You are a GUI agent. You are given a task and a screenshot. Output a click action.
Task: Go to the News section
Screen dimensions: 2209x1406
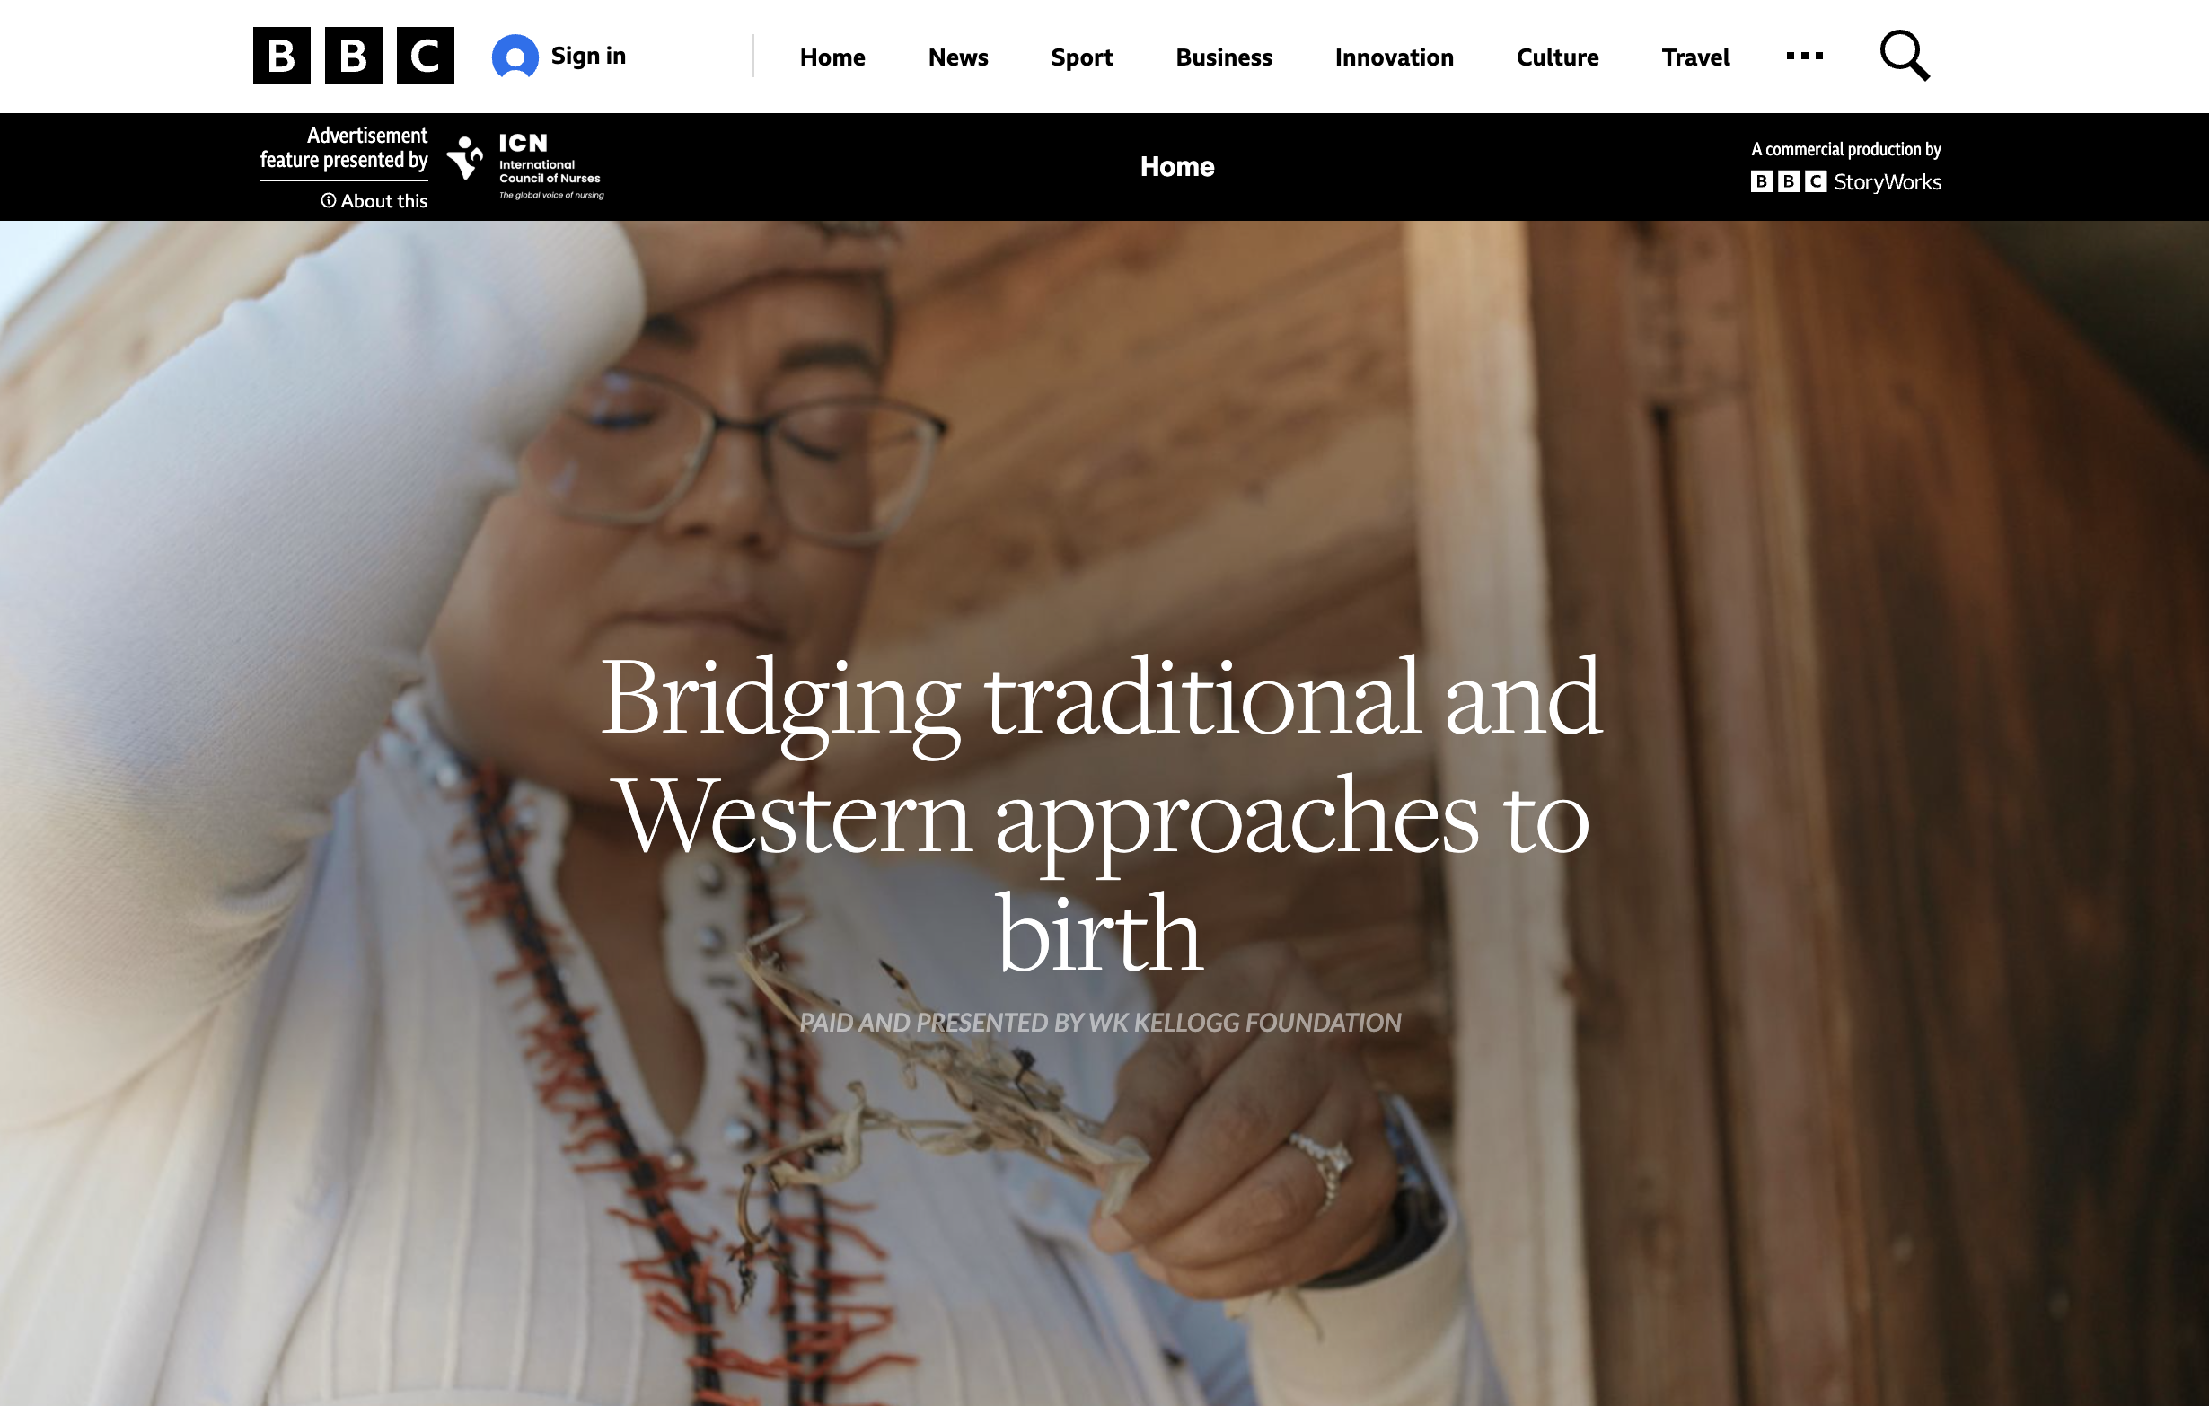[958, 57]
